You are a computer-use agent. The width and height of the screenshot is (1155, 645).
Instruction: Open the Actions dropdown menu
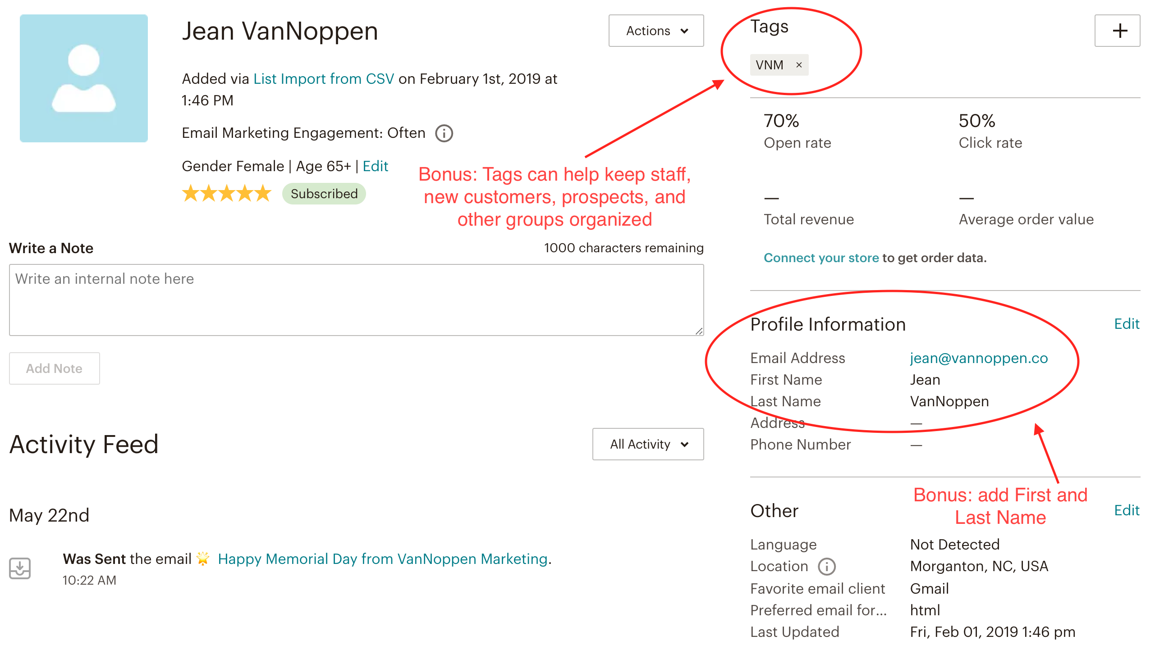[656, 31]
